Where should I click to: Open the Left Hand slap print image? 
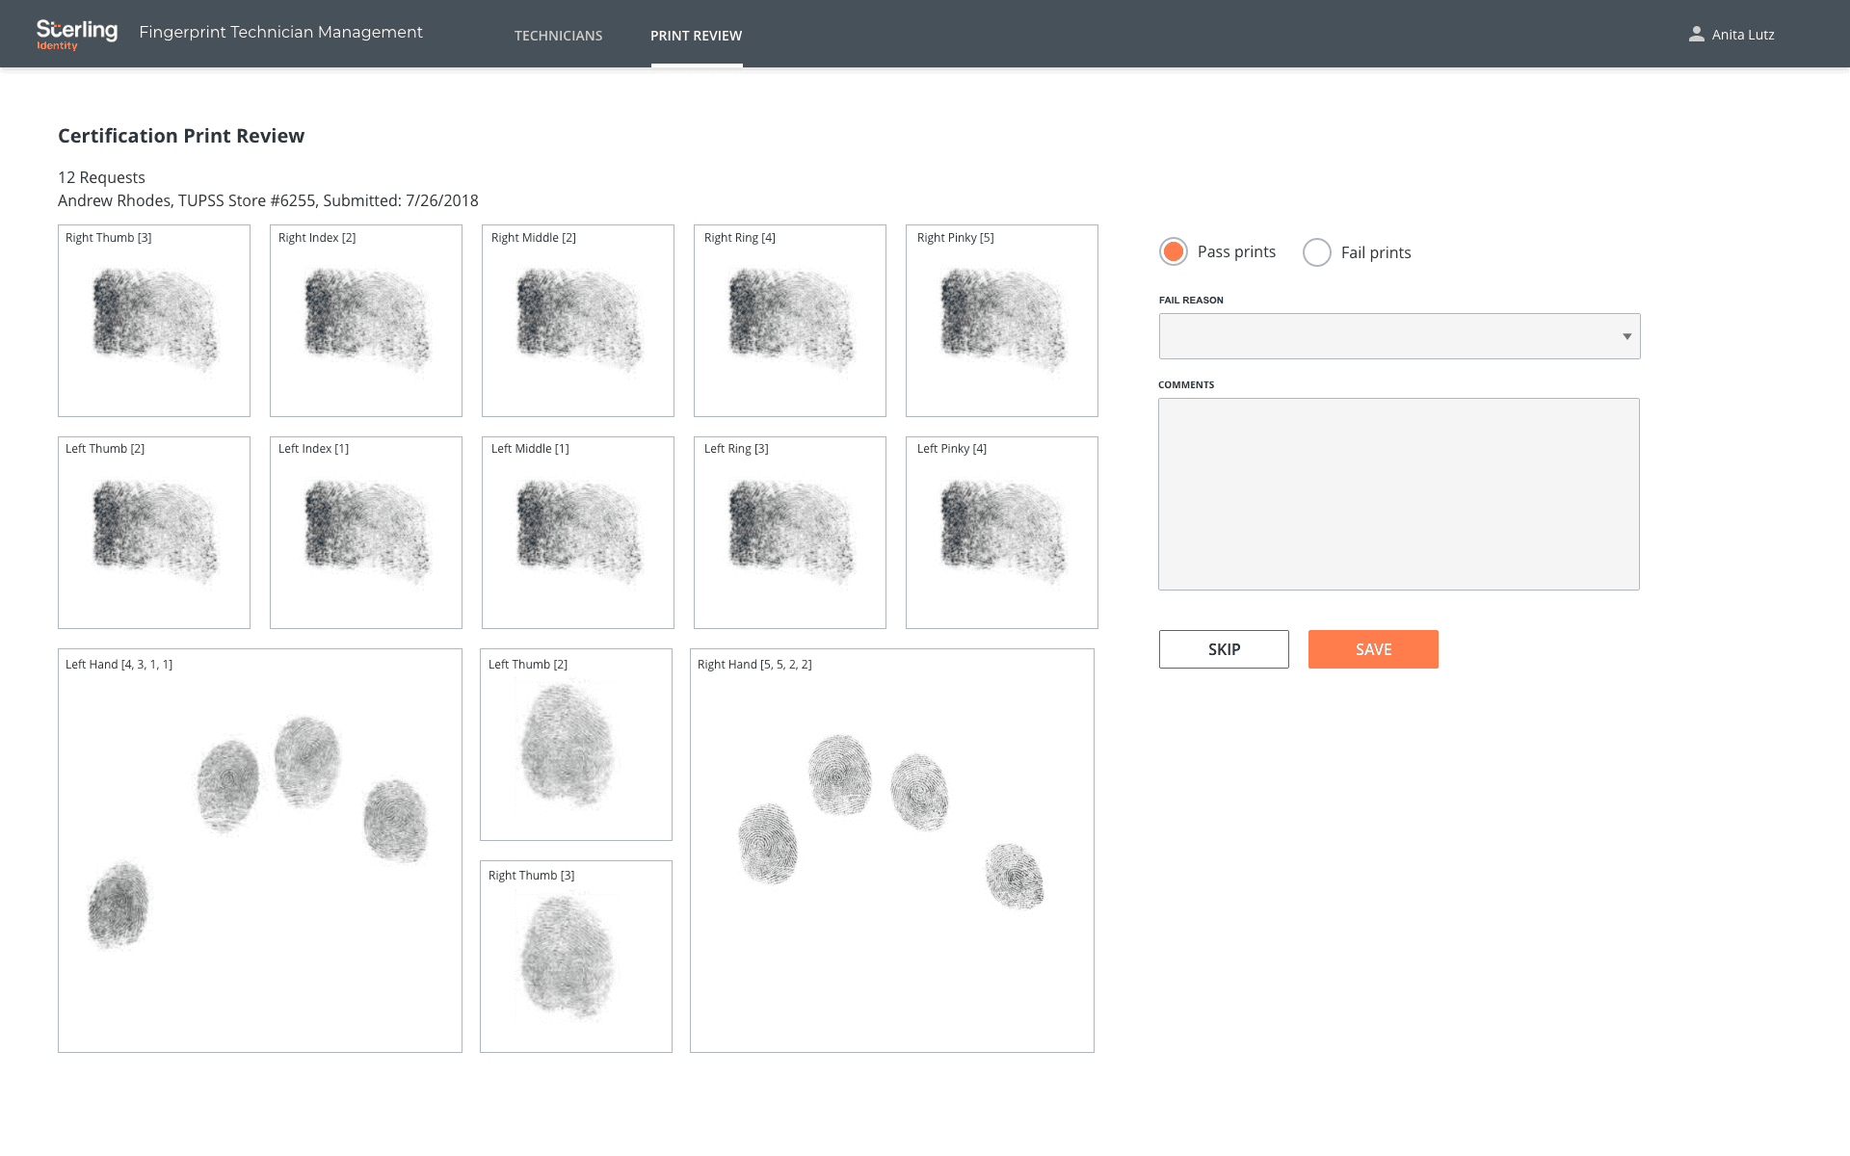260,850
